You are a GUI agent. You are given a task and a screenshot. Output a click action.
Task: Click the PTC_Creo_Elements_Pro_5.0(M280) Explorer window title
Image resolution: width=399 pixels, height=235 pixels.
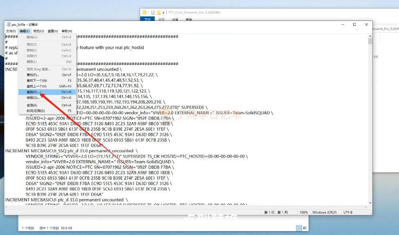(194, 12)
